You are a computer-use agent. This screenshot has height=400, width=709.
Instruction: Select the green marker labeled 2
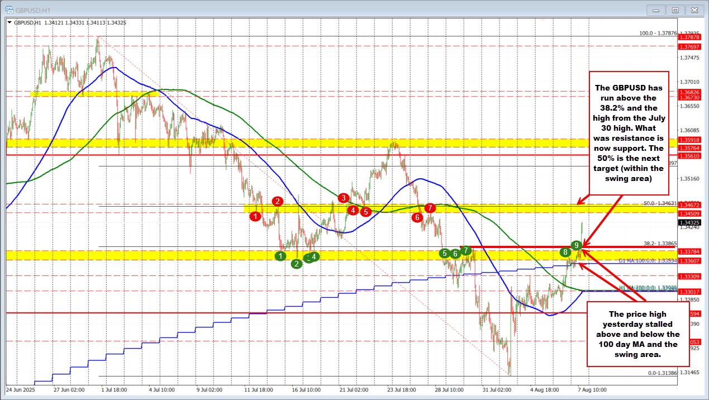[x=296, y=263]
